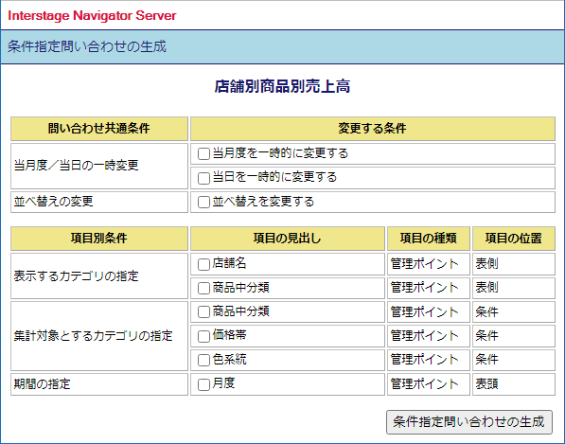Click the 集計対象とするカテゴリの指定 cell
Screen dimensions: 565x444
[x=99, y=336]
